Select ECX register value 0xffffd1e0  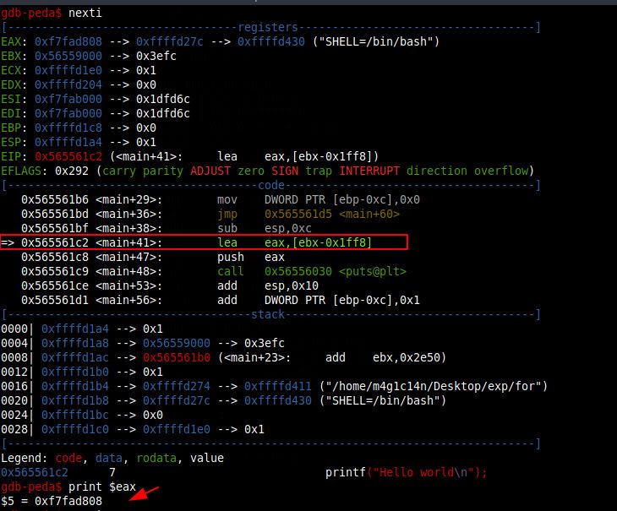point(68,70)
